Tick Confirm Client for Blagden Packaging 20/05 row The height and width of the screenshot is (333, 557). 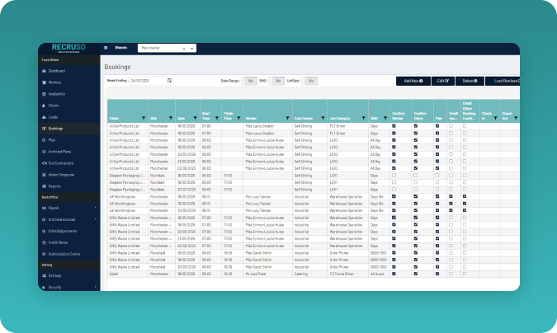(x=416, y=190)
